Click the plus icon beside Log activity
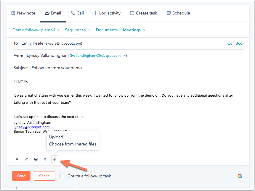 pos(96,13)
